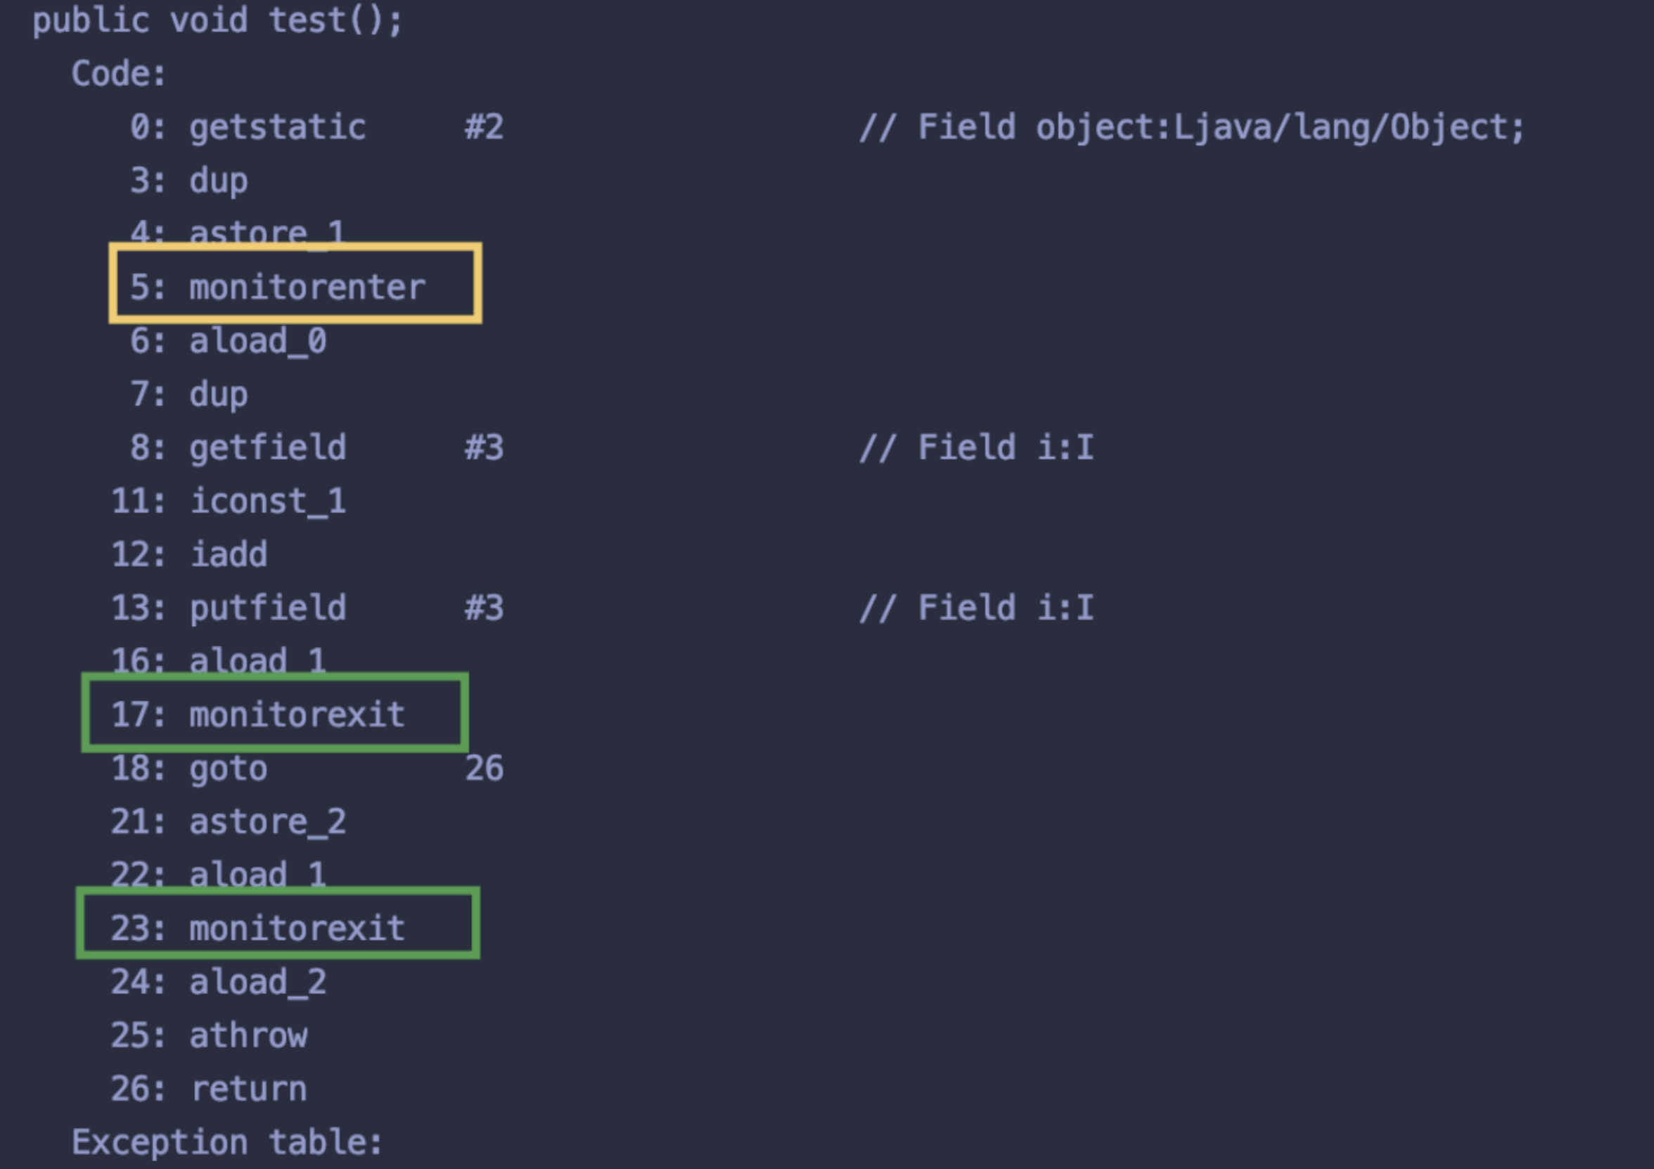
Task: Click the #2 constant pool reference
Action: 483,127
